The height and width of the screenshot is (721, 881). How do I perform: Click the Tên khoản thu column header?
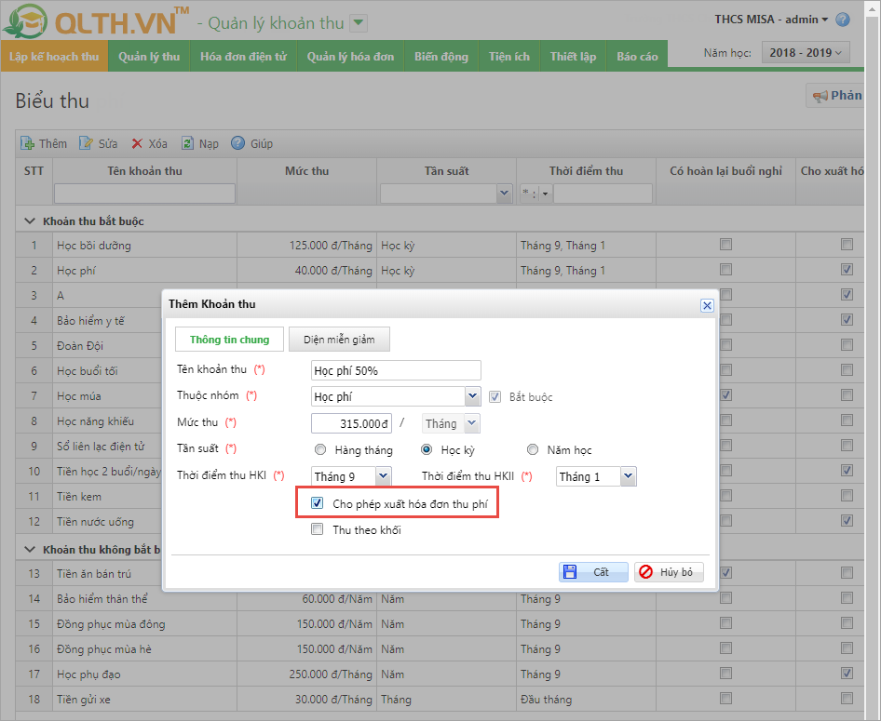tap(145, 171)
